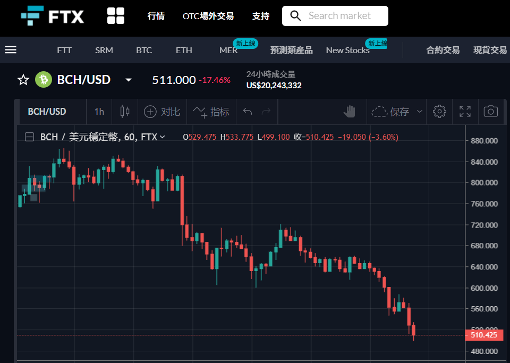Image resolution: width=510 pixels, height=363 pixels.
Task: Expand the BCH/USD market dropdown arrow
Action: point(129,80)
